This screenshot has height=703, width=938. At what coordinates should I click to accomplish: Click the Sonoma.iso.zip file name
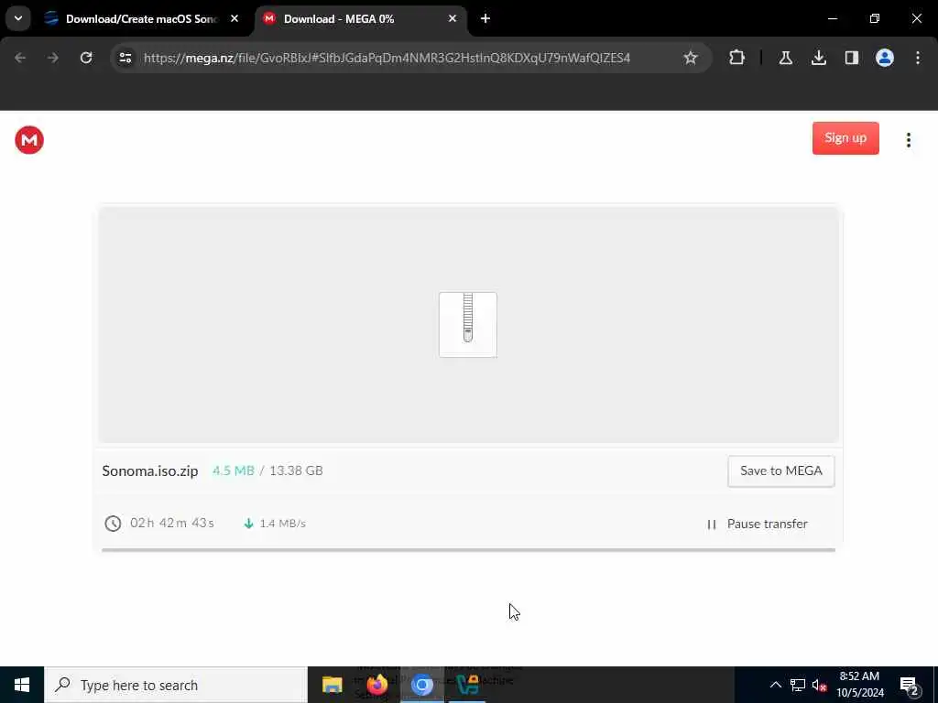(x=150, y=471)
